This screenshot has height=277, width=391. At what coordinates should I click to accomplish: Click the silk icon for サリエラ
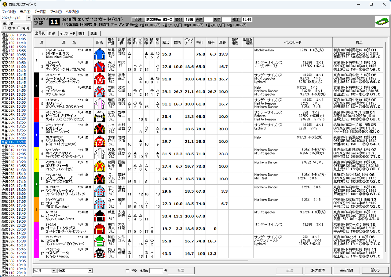[99, 204]
